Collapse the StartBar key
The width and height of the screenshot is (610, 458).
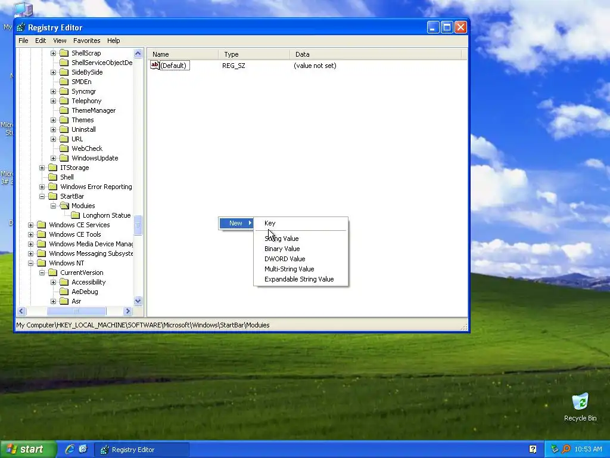(42, 196)
